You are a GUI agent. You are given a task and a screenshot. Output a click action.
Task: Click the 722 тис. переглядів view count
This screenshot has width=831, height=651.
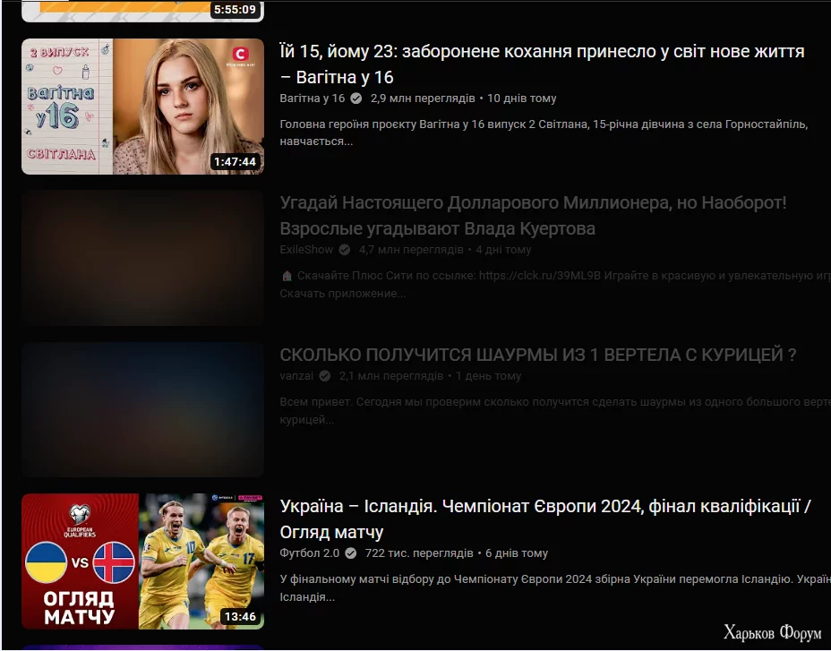(419, 552)
